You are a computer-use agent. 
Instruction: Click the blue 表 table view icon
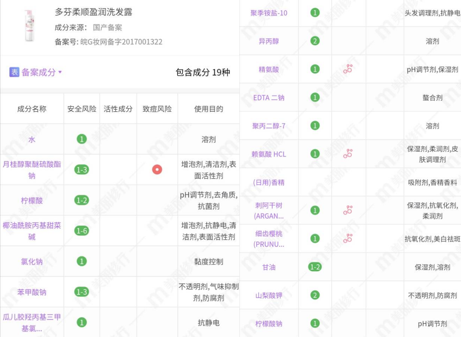pyautogui.click(x=14, y=72)
